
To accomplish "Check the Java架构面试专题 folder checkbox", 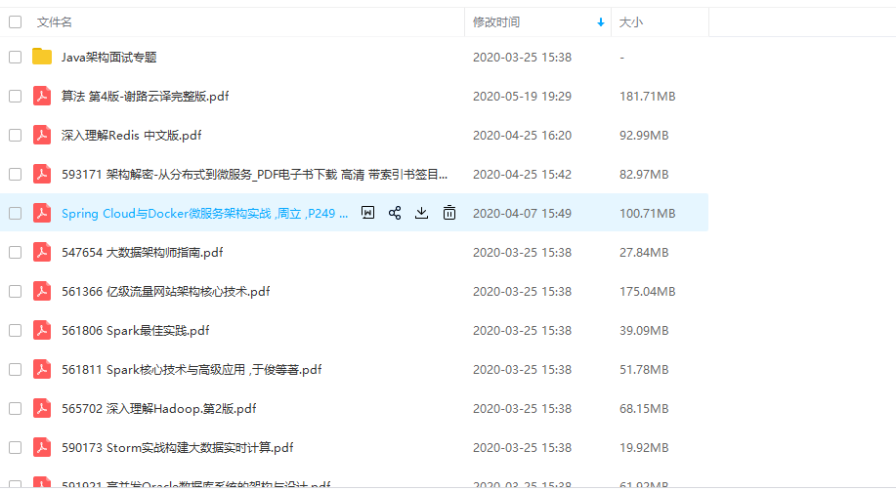I will coord(16,57).
